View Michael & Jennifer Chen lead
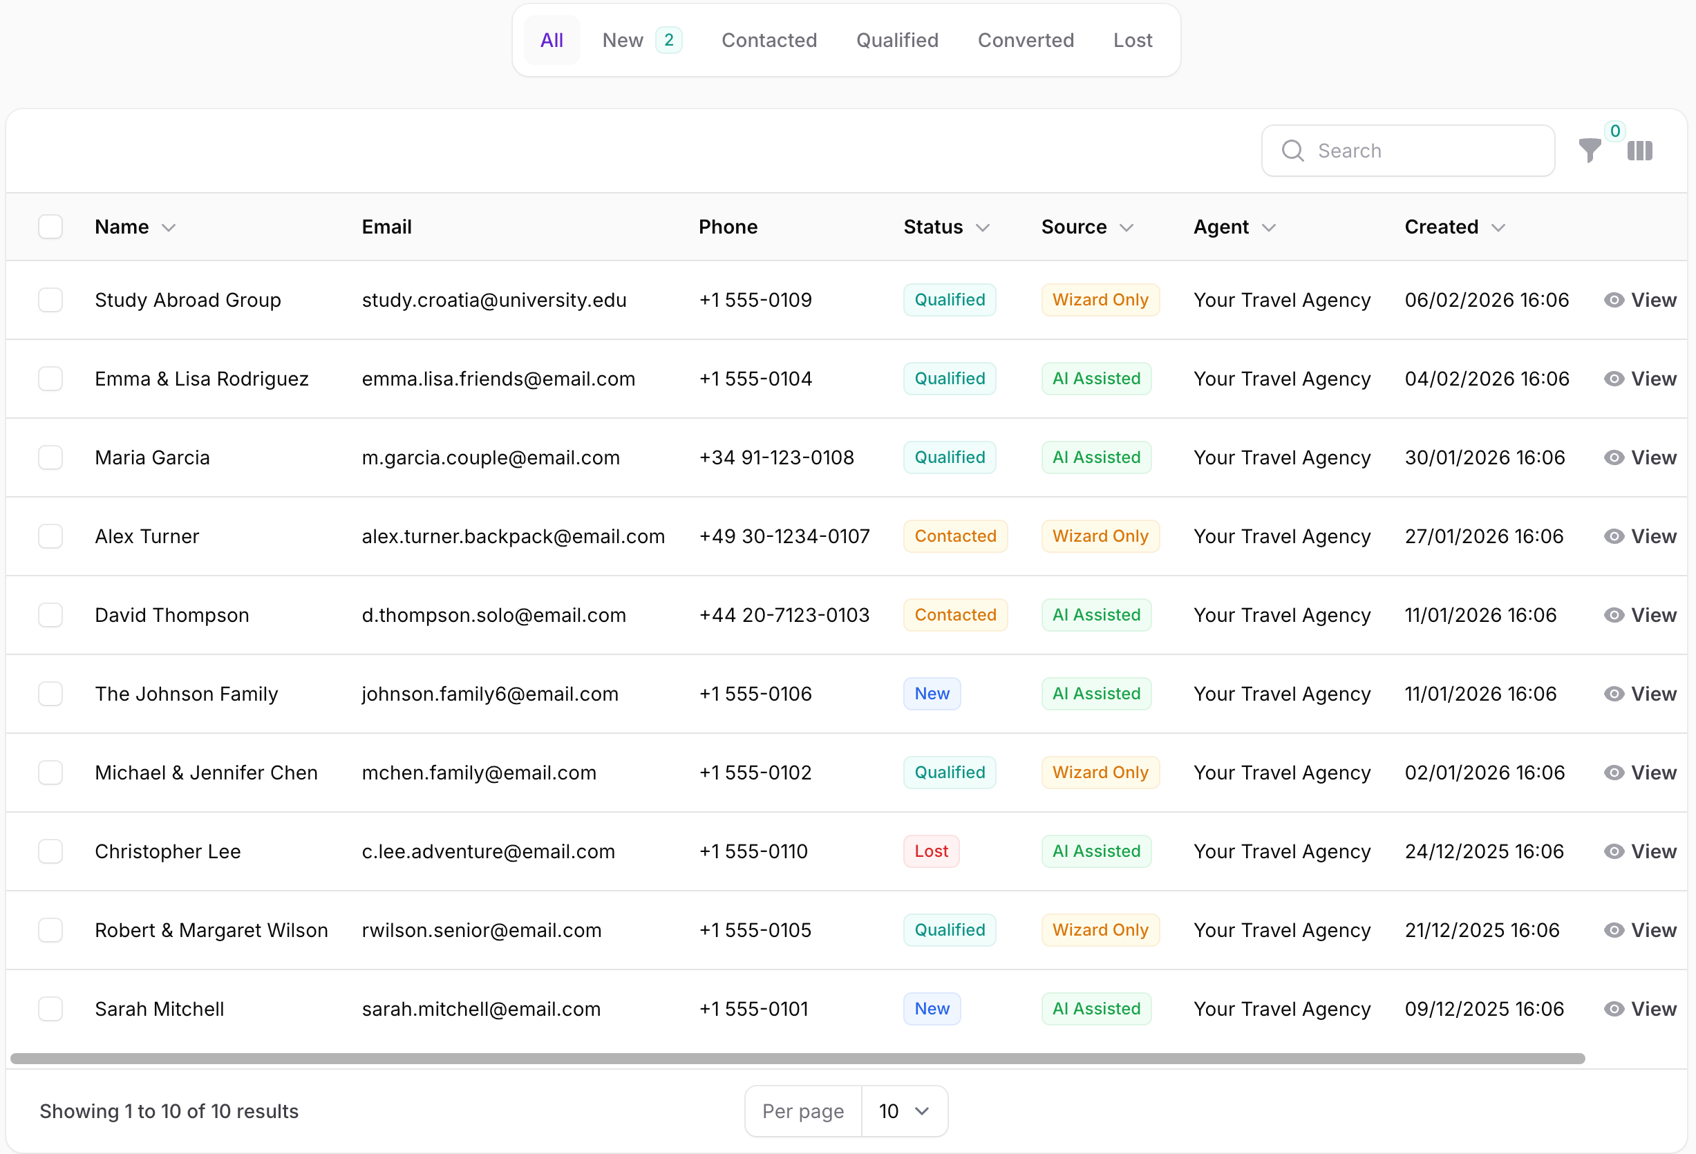Image resolution: width=1696 pixels, height=1154 pixels. [x=1653, y=773]
